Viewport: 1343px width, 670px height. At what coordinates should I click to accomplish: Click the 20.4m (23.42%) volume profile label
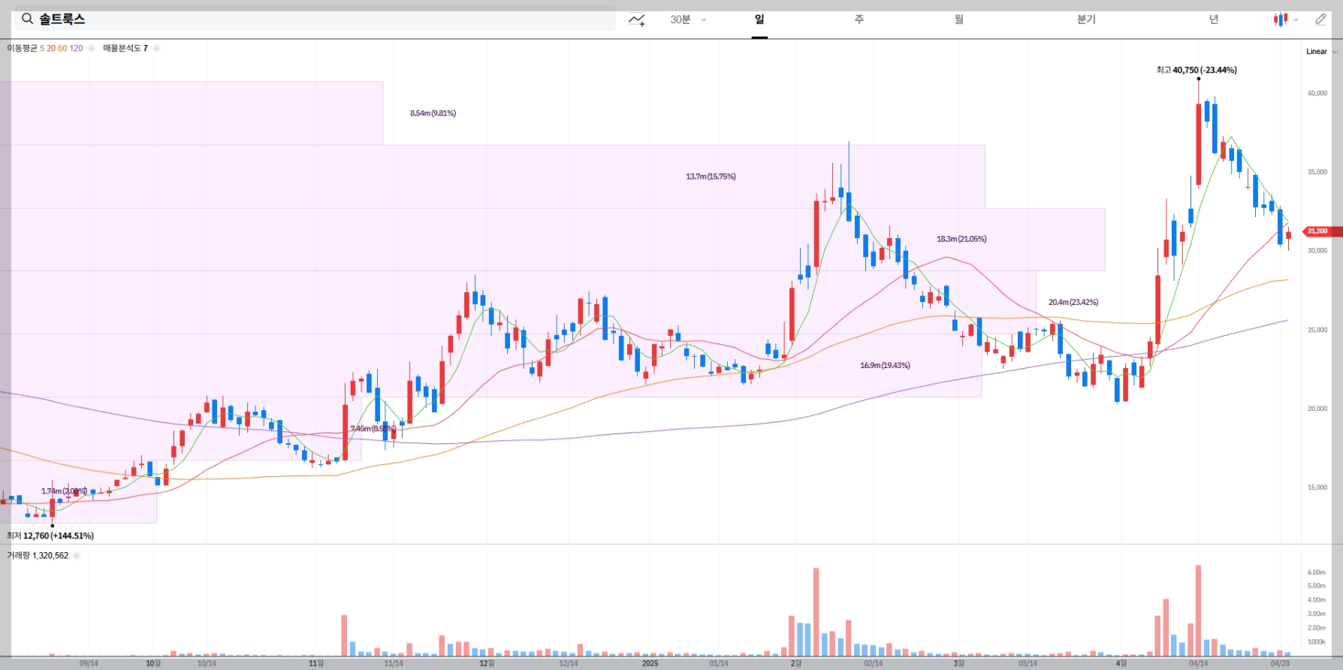pos(1073,302)
